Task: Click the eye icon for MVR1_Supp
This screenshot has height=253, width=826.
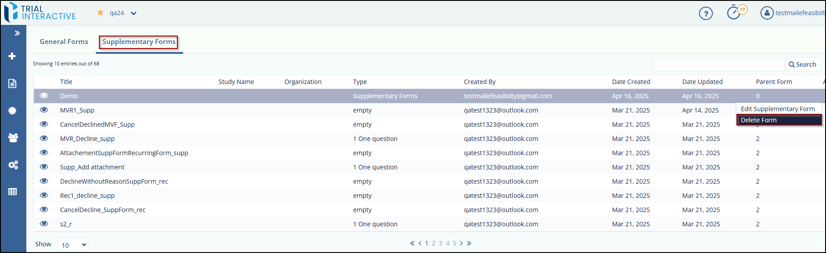Action: tap(44, 110)
